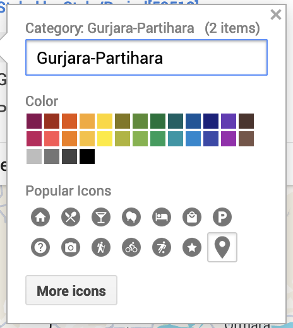This screenshot has width=293, height=328.
Task: Select the question mark icon
Action: tap(40, 247)
